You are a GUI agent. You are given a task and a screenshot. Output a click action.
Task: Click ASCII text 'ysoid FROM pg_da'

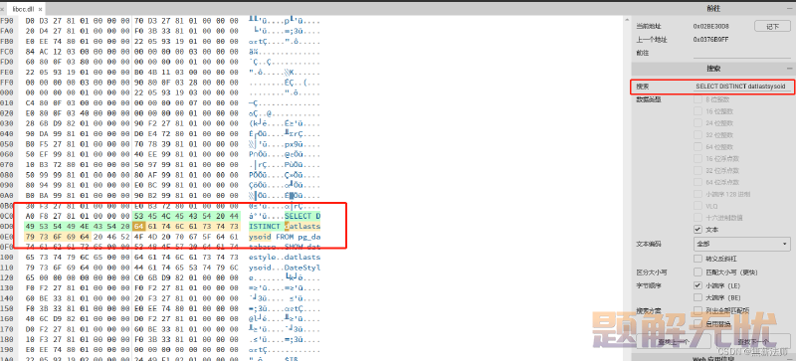pos(285,237)
